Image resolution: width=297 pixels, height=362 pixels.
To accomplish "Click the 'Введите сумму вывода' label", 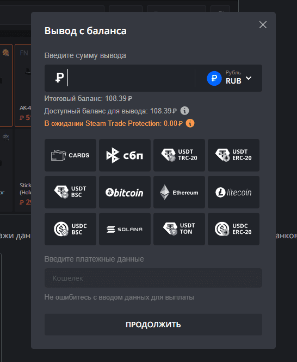I will click(85, 56).
